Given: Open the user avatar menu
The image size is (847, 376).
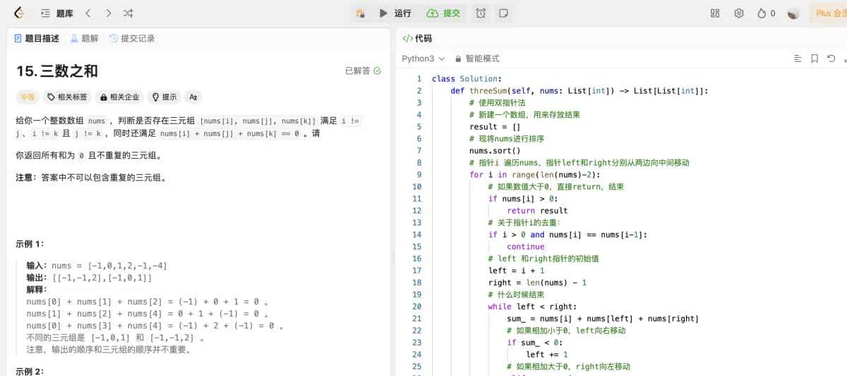Looking at the screenshot, I should coord(793,13).
